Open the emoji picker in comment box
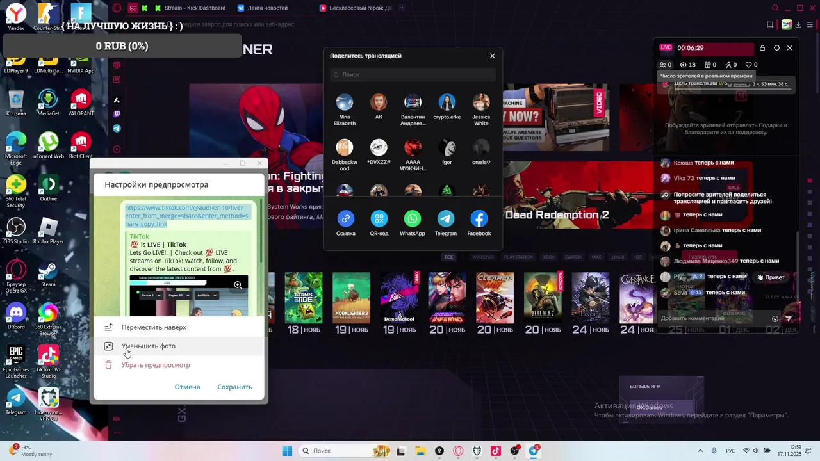The height and width of the screenshot is (461, 820). point(775,318)
